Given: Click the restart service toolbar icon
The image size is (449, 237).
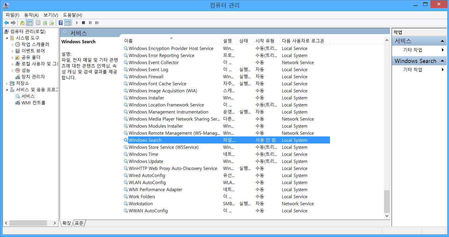Looking at the screenshot, I should coord(97,23).
